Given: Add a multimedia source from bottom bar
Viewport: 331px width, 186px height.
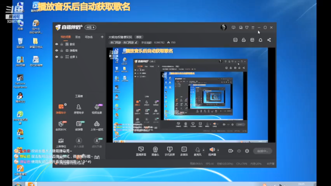Looking at the screenshot, I should pos(184,151).
